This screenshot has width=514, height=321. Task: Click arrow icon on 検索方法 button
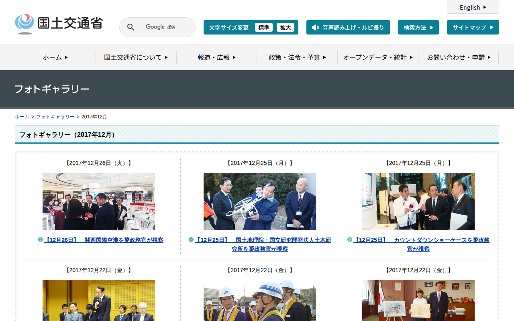[432, 27]
